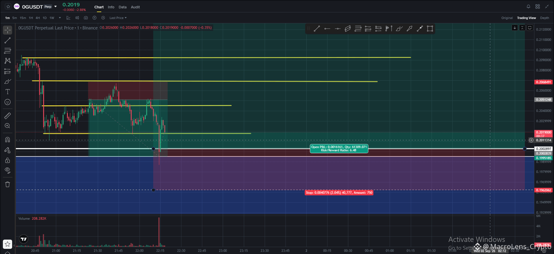Switch to the Audit tab

coord(135,7)
